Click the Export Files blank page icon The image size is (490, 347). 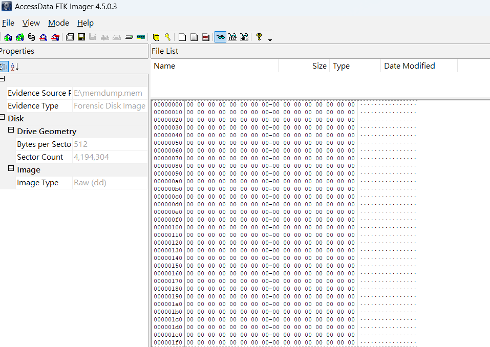pos(182,37)
